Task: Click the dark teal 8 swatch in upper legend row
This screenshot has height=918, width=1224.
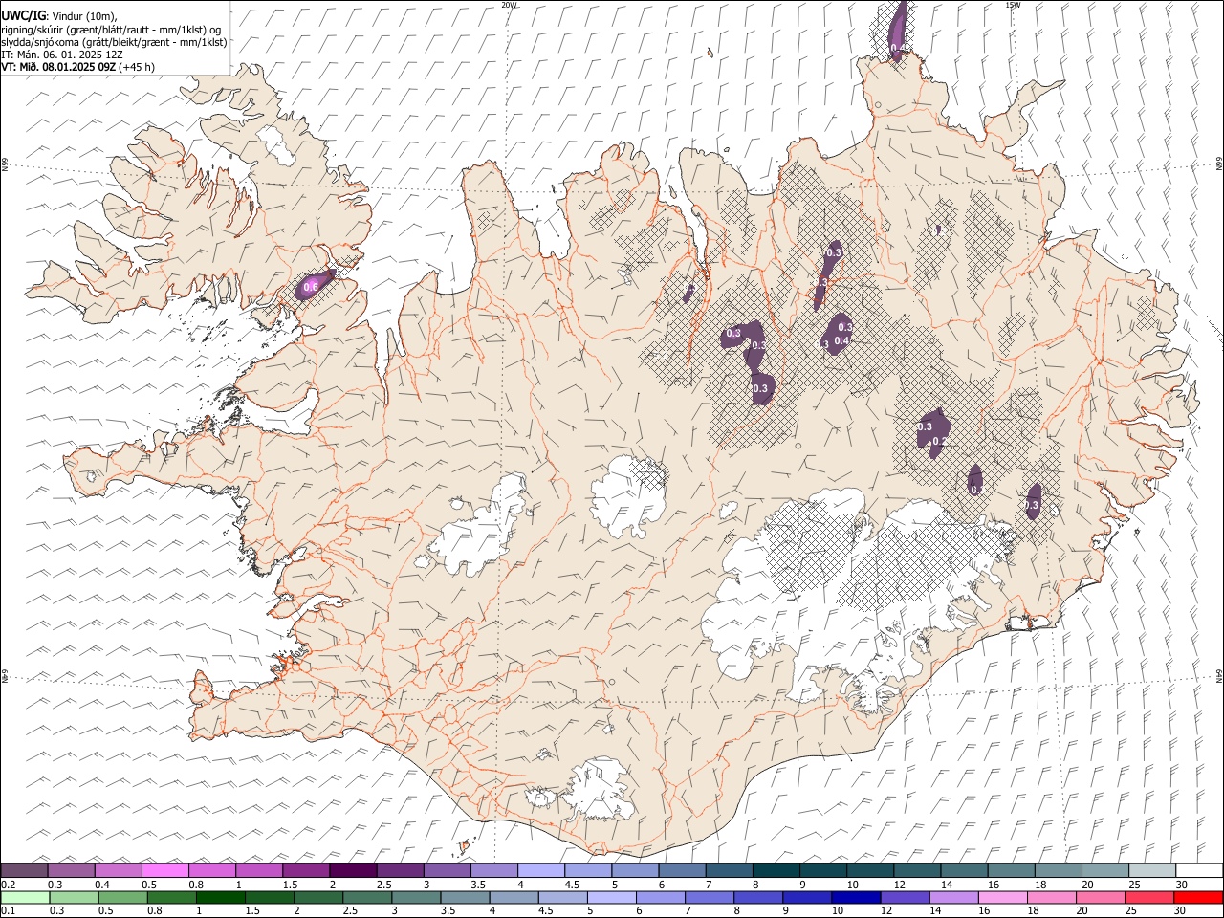Action: [x=776, y=870]
